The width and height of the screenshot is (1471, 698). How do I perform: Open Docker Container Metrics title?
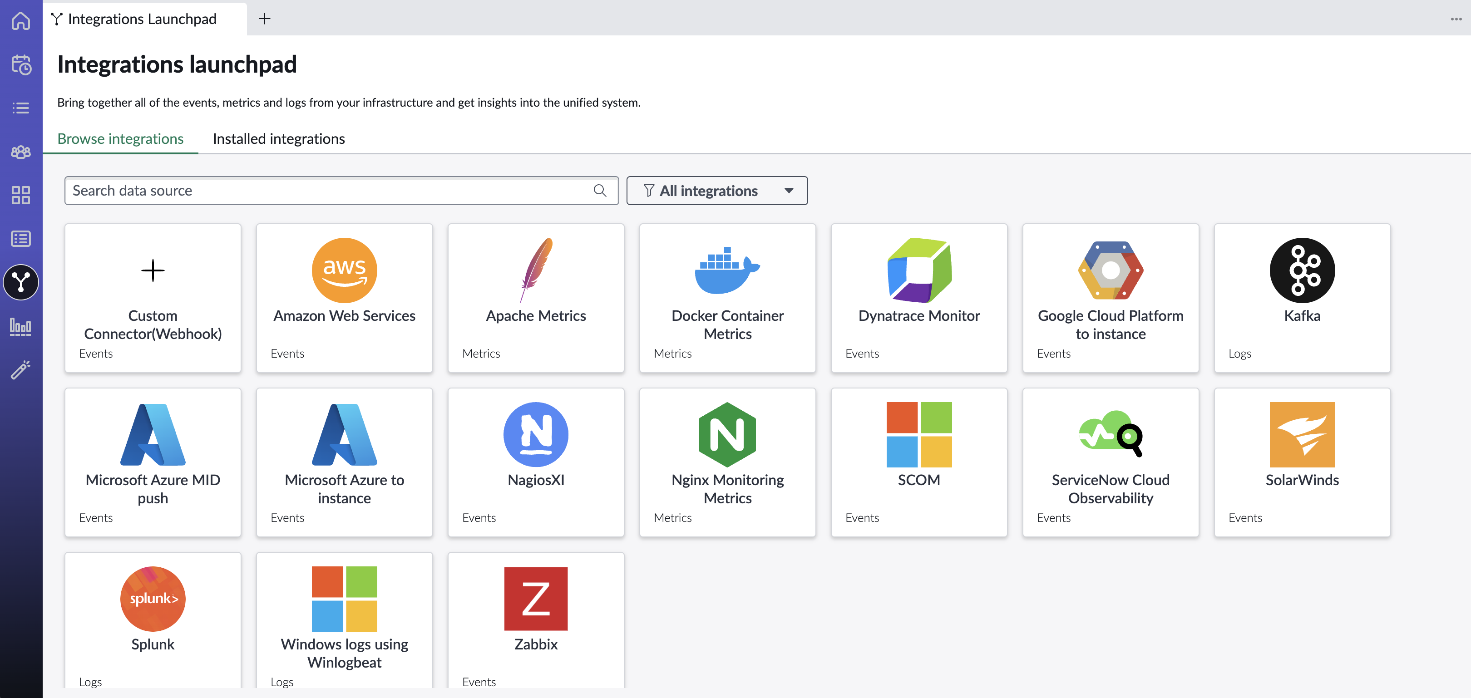click(x=727, y=325)
